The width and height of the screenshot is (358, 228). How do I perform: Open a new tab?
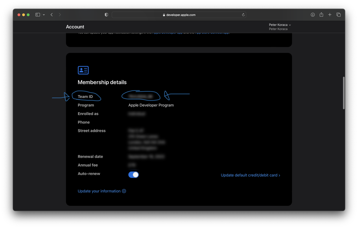330,15
